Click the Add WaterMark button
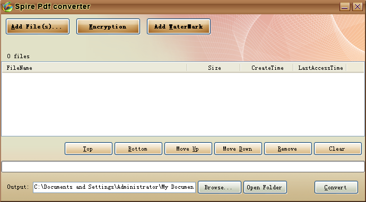Image resolution: width=366 pixels, height=202 pixels. click(x=179, y=26)
